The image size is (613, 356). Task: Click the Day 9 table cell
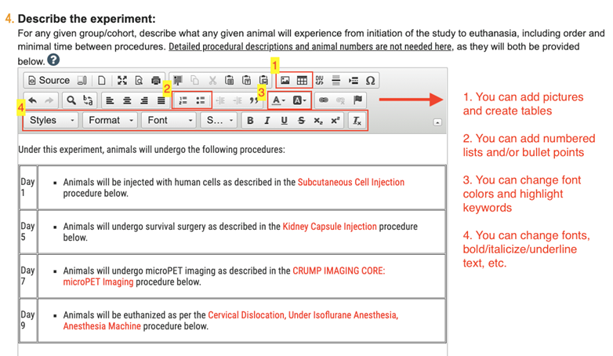(28, 321)
